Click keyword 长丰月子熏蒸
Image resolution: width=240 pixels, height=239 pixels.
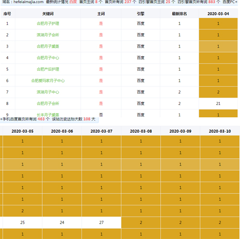coord(48,115)
